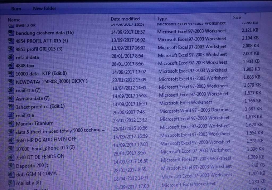Click date 25/04/2016 10:56
This screenshot has width=272, height=190.
click(x=130, y=128)
